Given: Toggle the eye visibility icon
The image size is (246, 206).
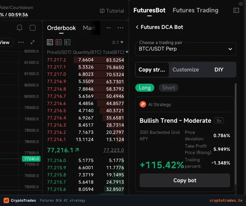Looking at the screenshot, I should (241, 4).
